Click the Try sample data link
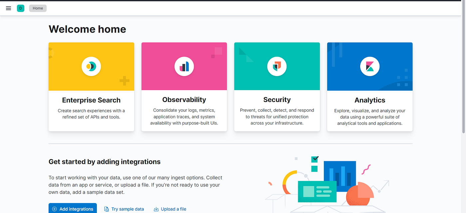Viewport: 466px width, 213px height. coord(124,209)
